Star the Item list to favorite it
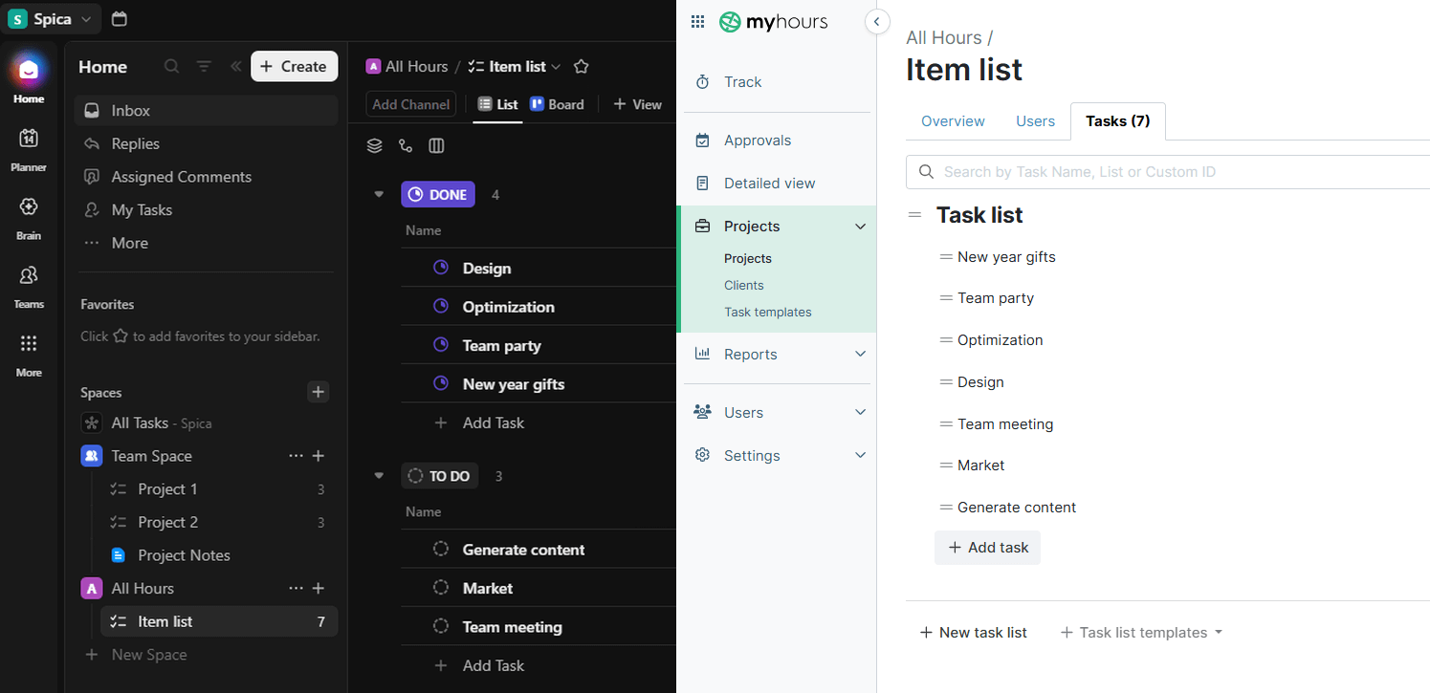This screenshot has height=693, width=1430. (x=581, y=66)
